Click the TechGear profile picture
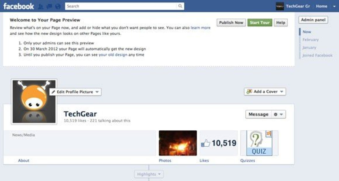Viewport: 339px width, 181px height. (x=34, y=102)
